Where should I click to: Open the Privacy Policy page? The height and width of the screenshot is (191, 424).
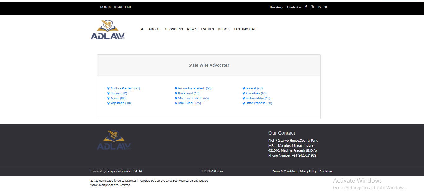[308, 171]
